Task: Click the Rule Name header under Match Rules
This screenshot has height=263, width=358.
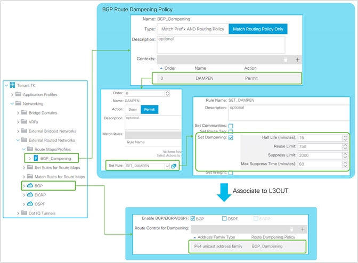Action: point(136,142)
